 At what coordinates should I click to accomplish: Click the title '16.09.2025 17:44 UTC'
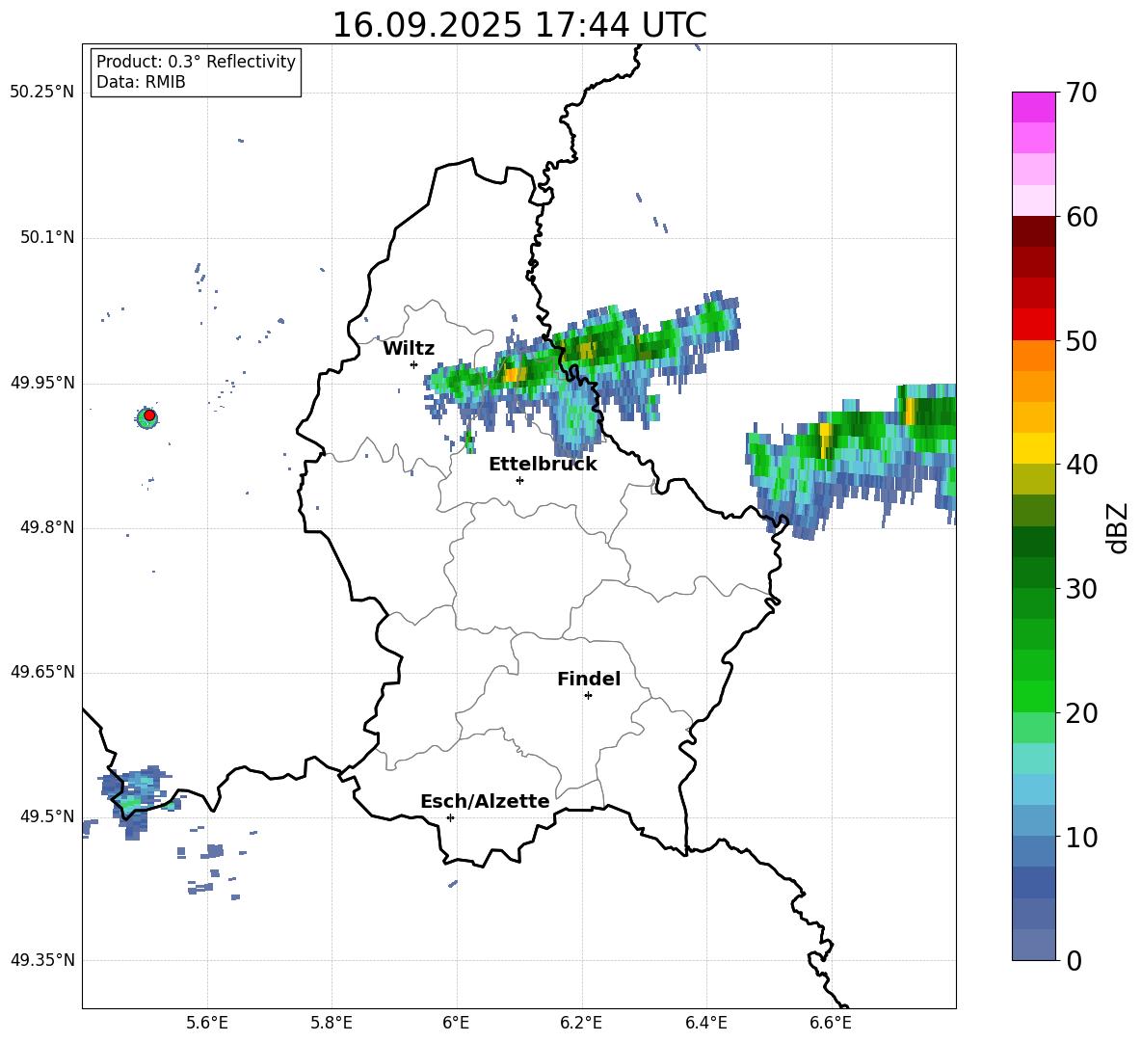tap(518, 25)
